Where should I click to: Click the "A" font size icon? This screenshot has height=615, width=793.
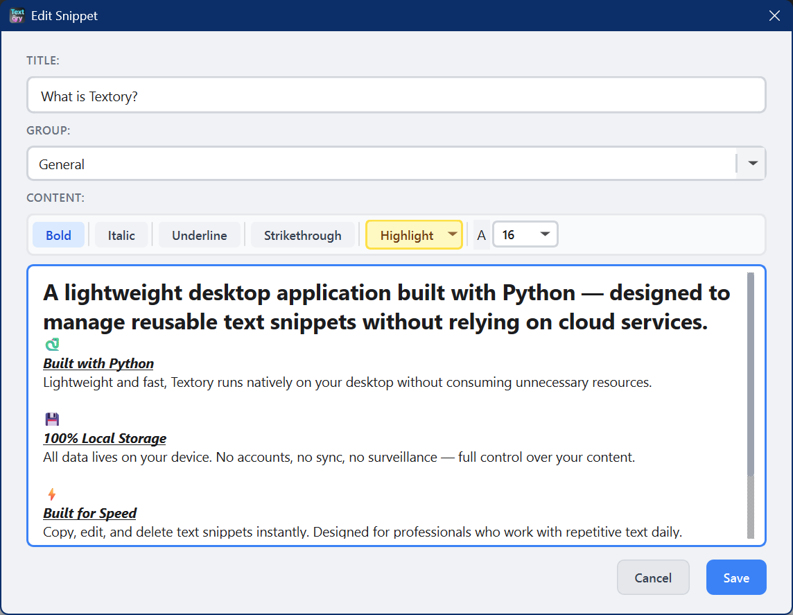tap(481, 235)
